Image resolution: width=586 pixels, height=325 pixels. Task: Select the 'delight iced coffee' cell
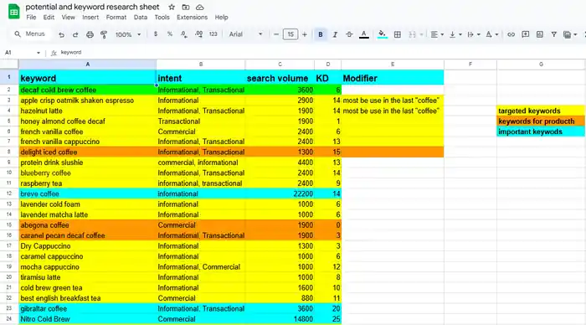click(87, 152)
